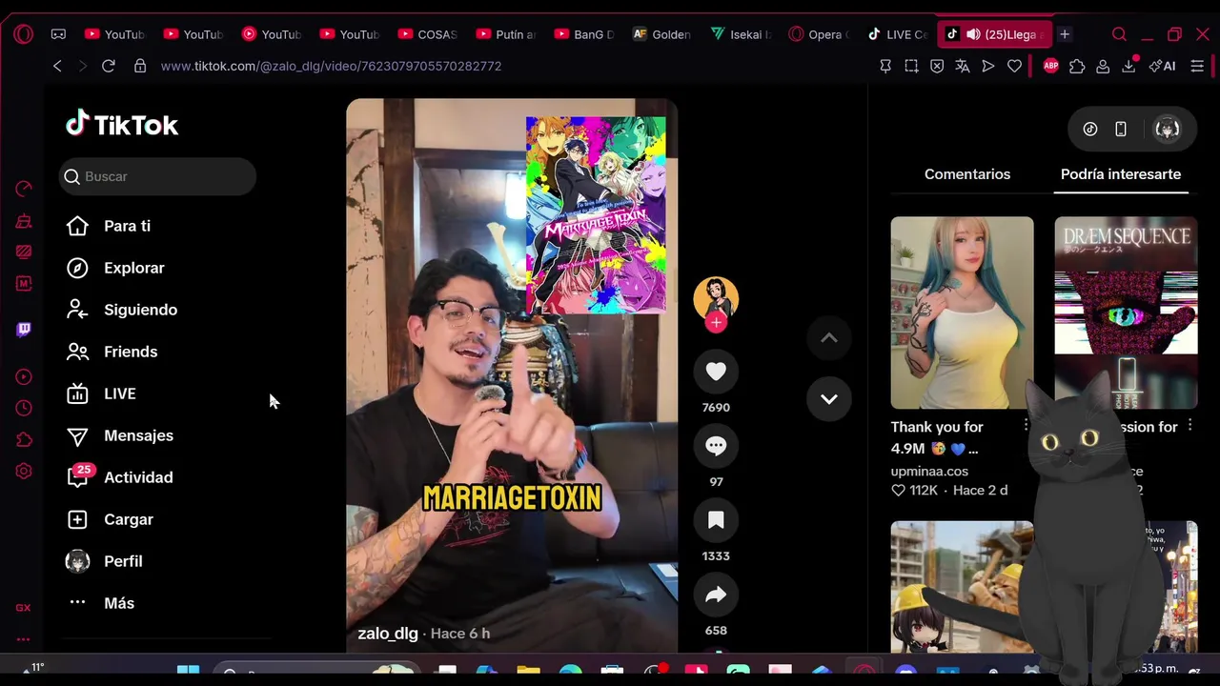Viewport: 1220px width, 686px height.
Task: Open the get-app phone icon top right
Action: pos(1121,130)
